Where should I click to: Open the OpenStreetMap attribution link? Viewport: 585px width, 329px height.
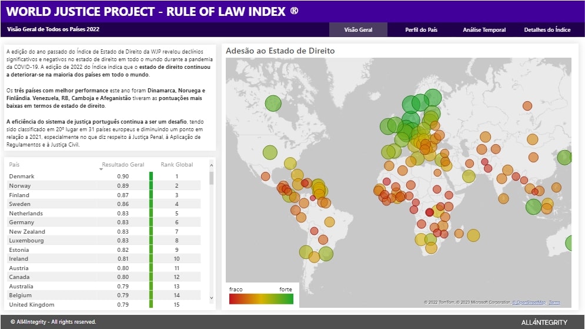pos(529,302)
